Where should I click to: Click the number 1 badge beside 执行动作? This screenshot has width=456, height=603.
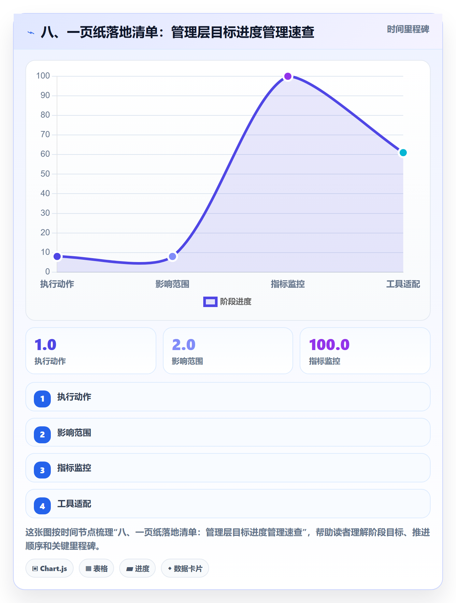42,399
